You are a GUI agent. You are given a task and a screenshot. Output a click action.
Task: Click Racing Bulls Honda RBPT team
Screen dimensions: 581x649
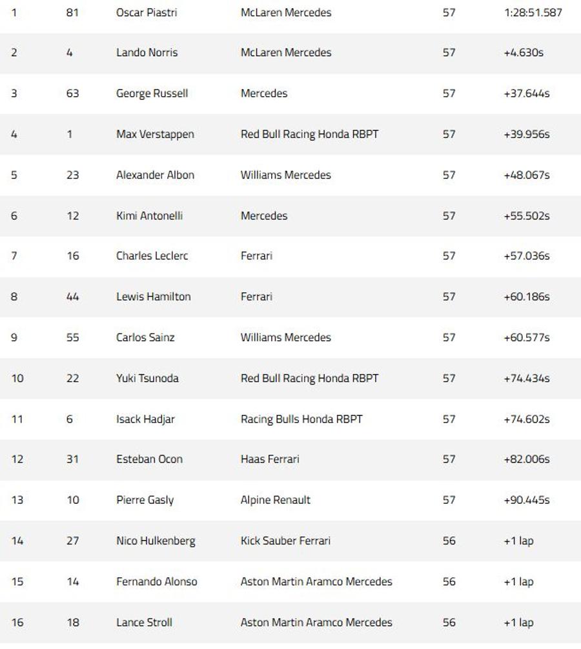tap(301, 419)
